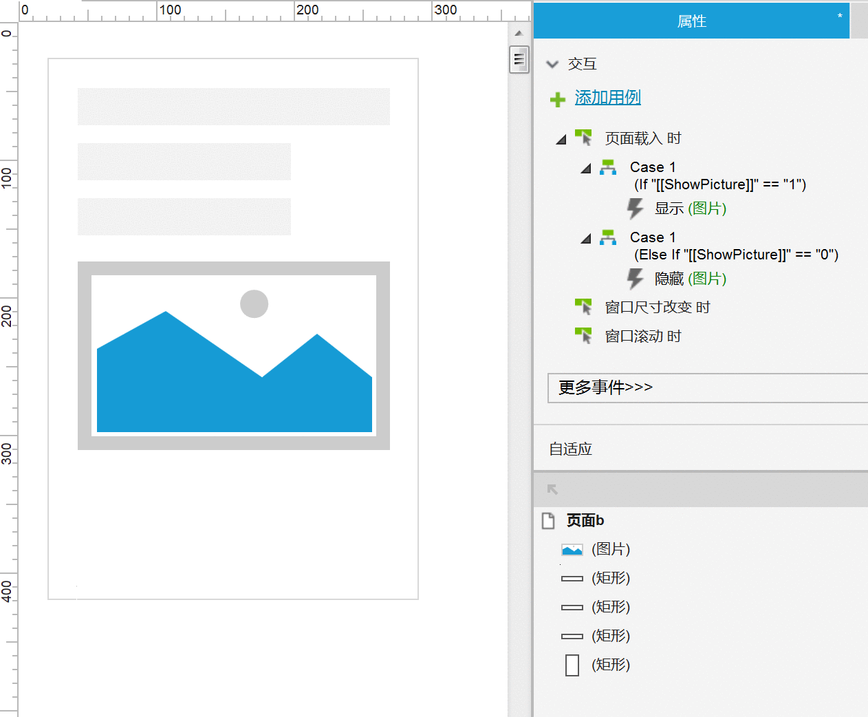Select the lightning action icon for 隐藏 (图片)
The image size is (868, 717).
pos(635,279)
